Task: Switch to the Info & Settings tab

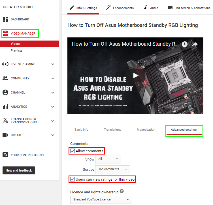Action: (83, 8)
